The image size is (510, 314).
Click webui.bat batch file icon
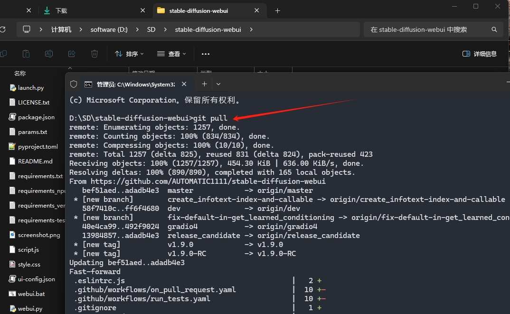12,294
